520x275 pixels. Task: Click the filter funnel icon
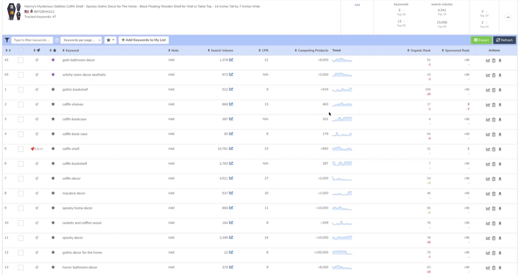point(7,40)
